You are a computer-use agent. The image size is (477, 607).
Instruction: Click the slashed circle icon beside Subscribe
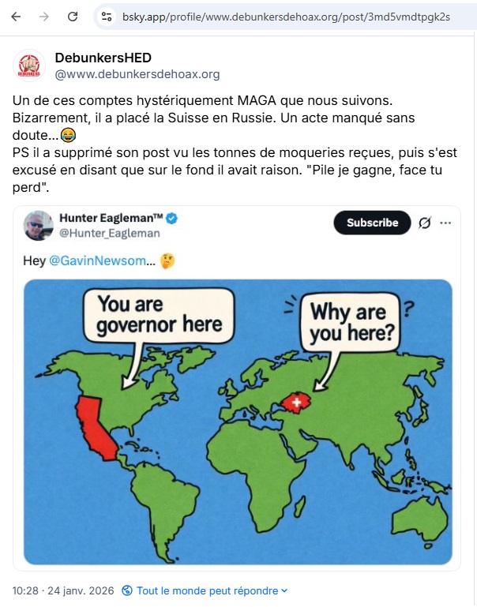pyautogui.click(x=424, y=223)
